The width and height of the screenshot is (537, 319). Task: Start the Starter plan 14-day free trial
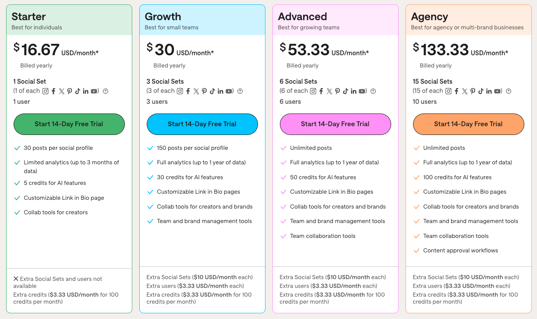(x=69, y=124)
